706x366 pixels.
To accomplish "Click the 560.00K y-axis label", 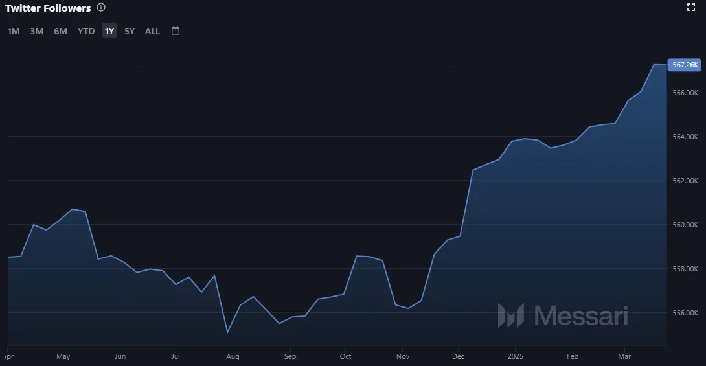I will [685, 225].
